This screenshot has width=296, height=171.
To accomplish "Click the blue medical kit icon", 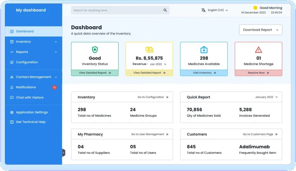I will [x=204, y=49].
